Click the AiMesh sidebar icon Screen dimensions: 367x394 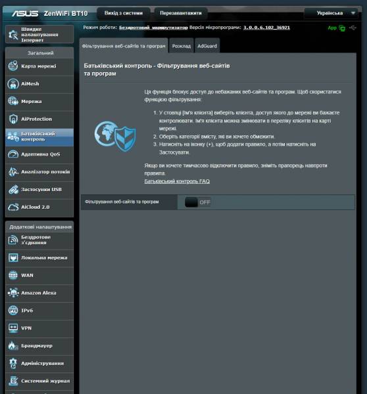(x=13, y=83)
